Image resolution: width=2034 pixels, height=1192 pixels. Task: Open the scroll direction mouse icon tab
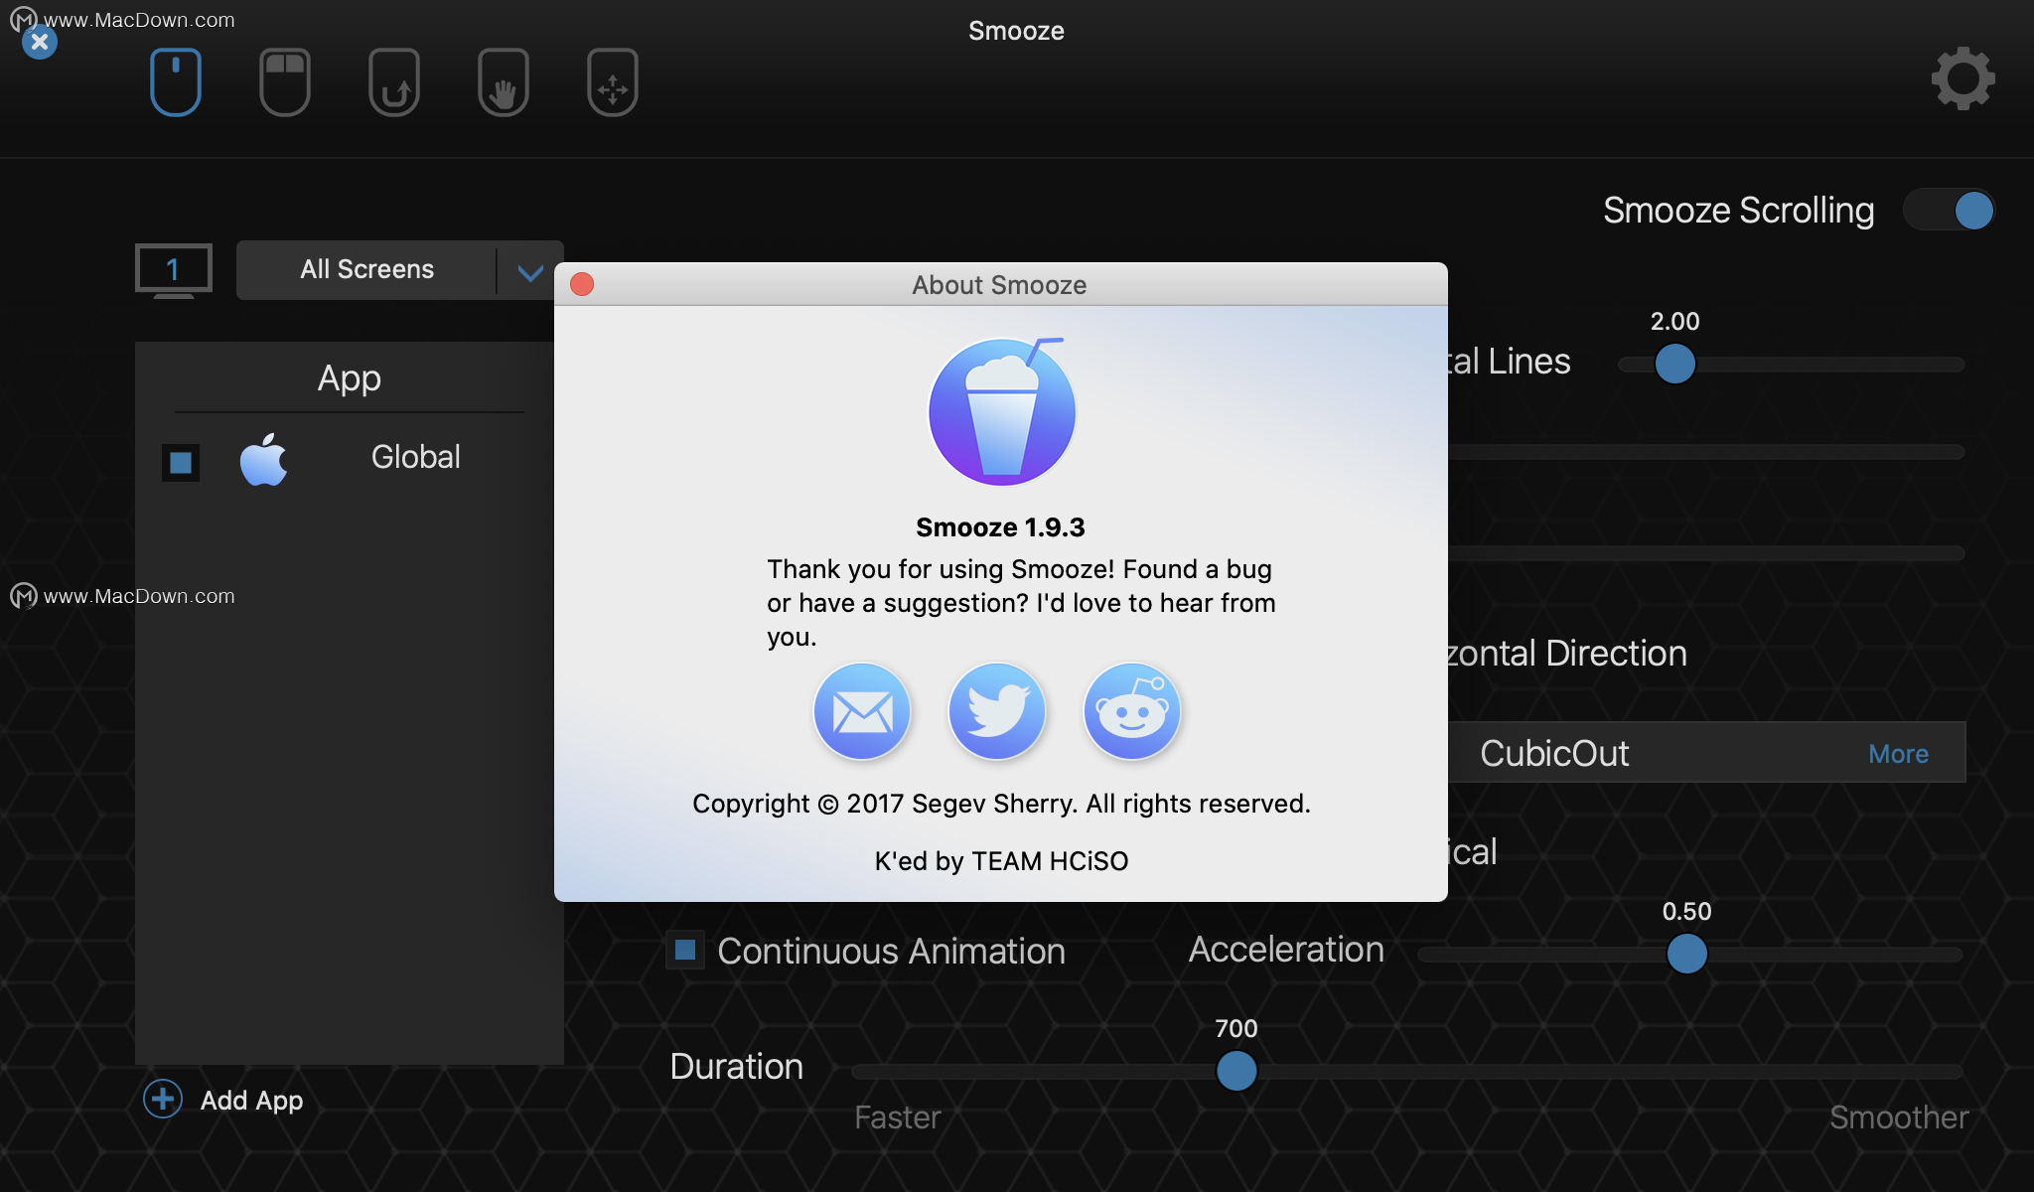(394, 82)
